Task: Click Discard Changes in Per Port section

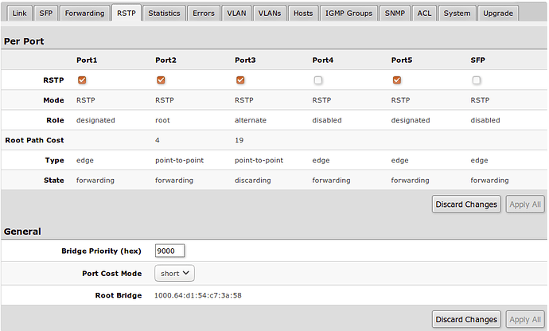Action: pyautogui.click(x=466, y=204)
